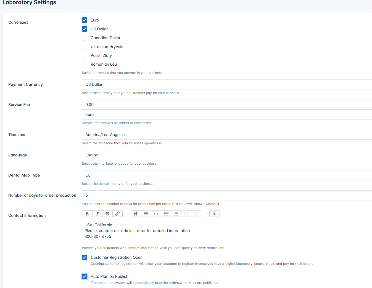Insert a blockquote in the contact editor

click(146, 214)
